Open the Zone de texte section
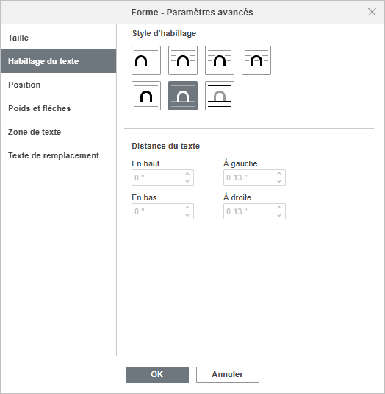The image size is (385, 394). point(58,132)
